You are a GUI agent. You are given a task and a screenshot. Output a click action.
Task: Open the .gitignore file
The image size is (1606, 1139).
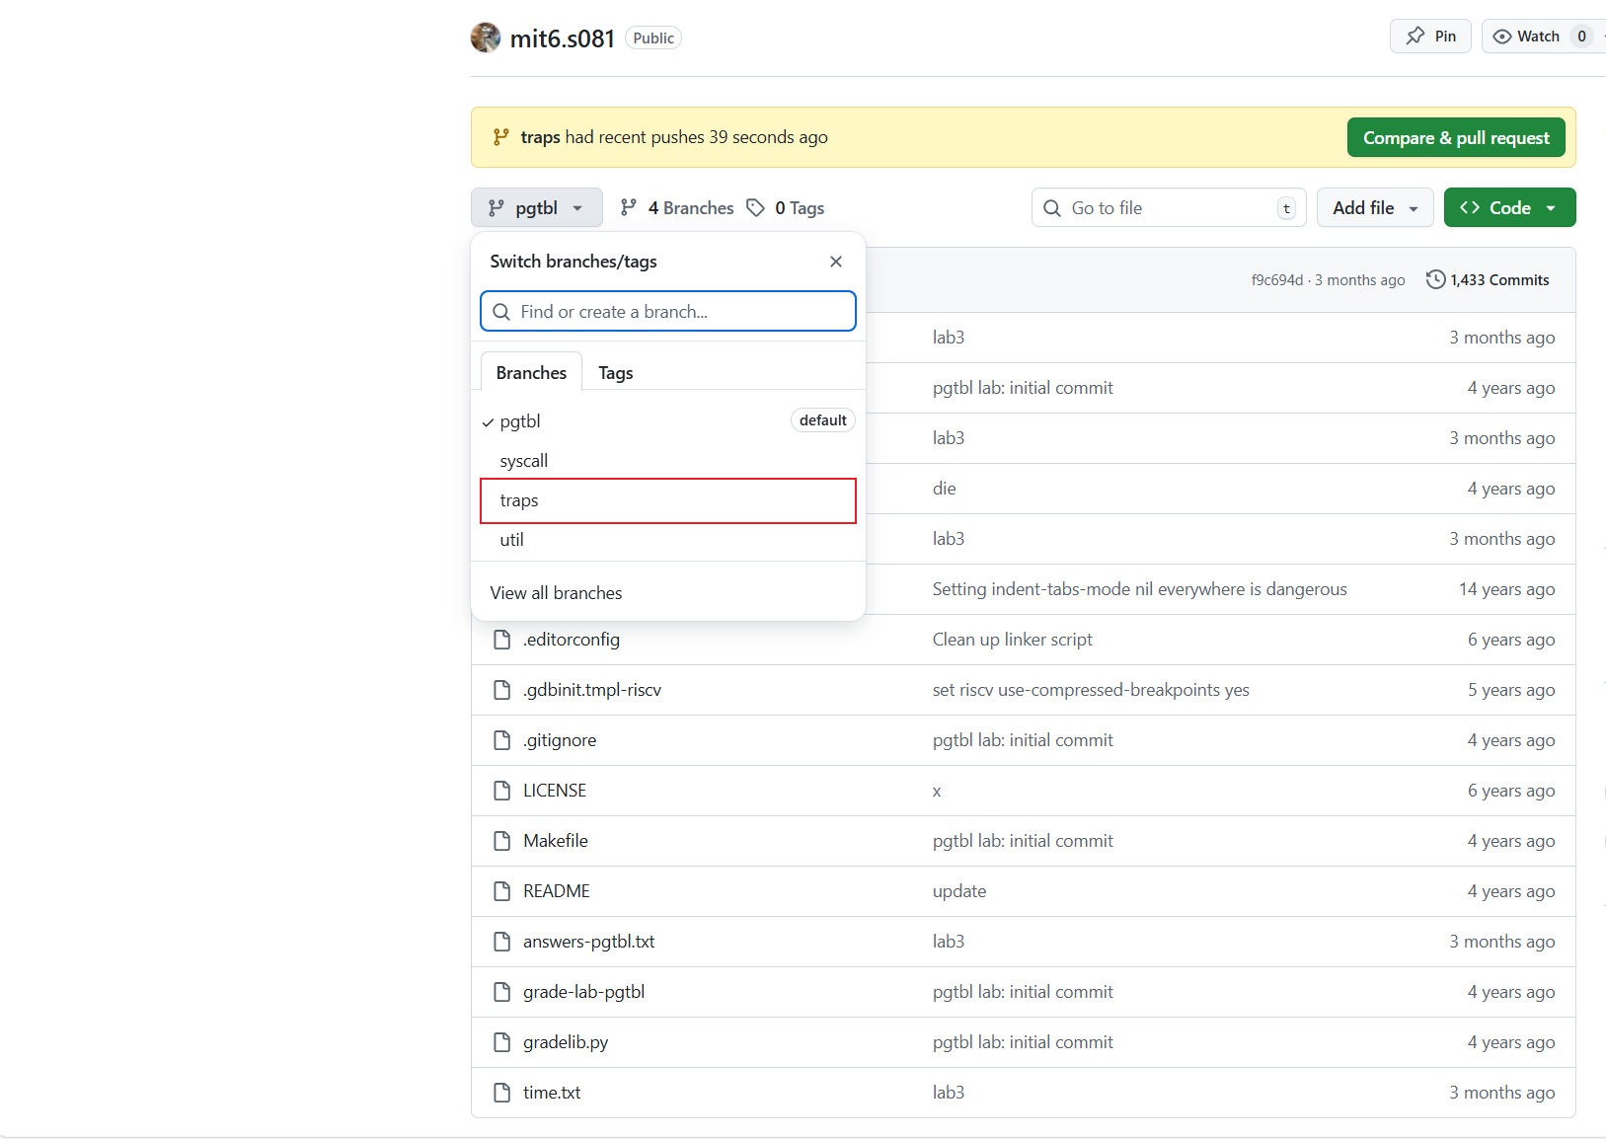point(560,740)
